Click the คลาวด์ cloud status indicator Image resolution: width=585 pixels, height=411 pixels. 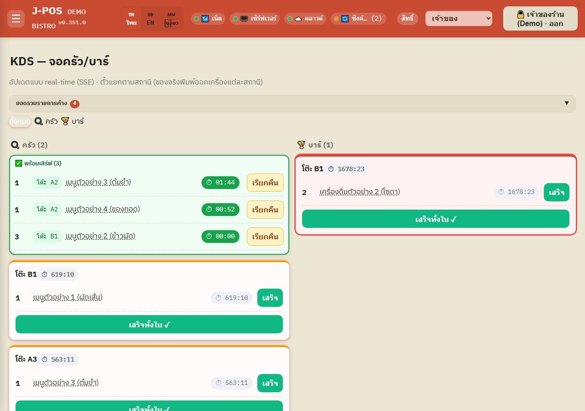tap(305, 19)
